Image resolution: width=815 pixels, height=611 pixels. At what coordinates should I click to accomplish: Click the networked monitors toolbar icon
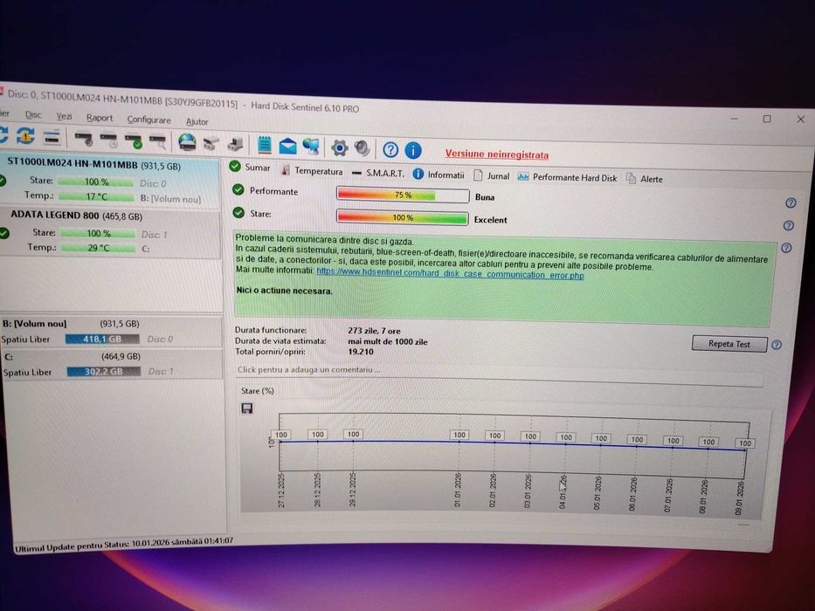click(x=311, y=147)
